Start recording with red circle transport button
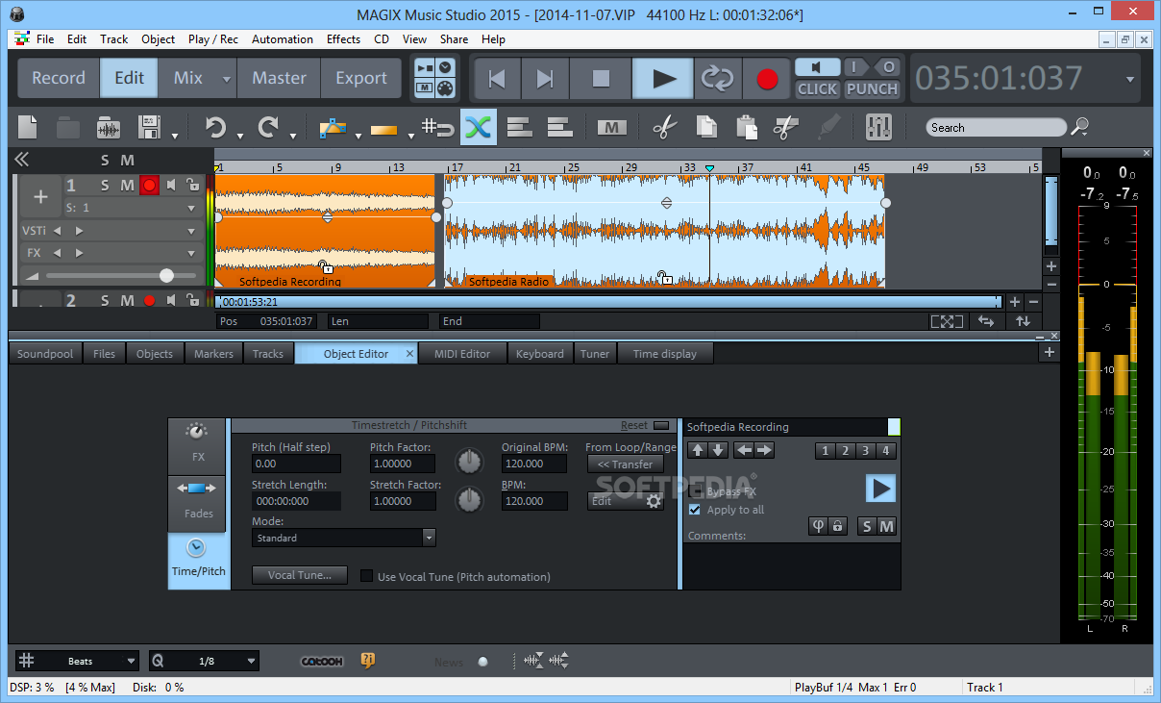 767,79
